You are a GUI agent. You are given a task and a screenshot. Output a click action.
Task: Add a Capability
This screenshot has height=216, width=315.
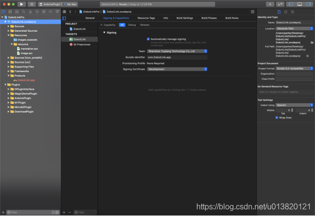tap(108, 25)
